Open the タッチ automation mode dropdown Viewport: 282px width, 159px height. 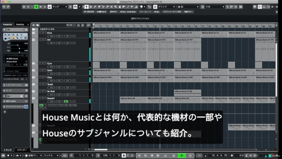[60, 7]
